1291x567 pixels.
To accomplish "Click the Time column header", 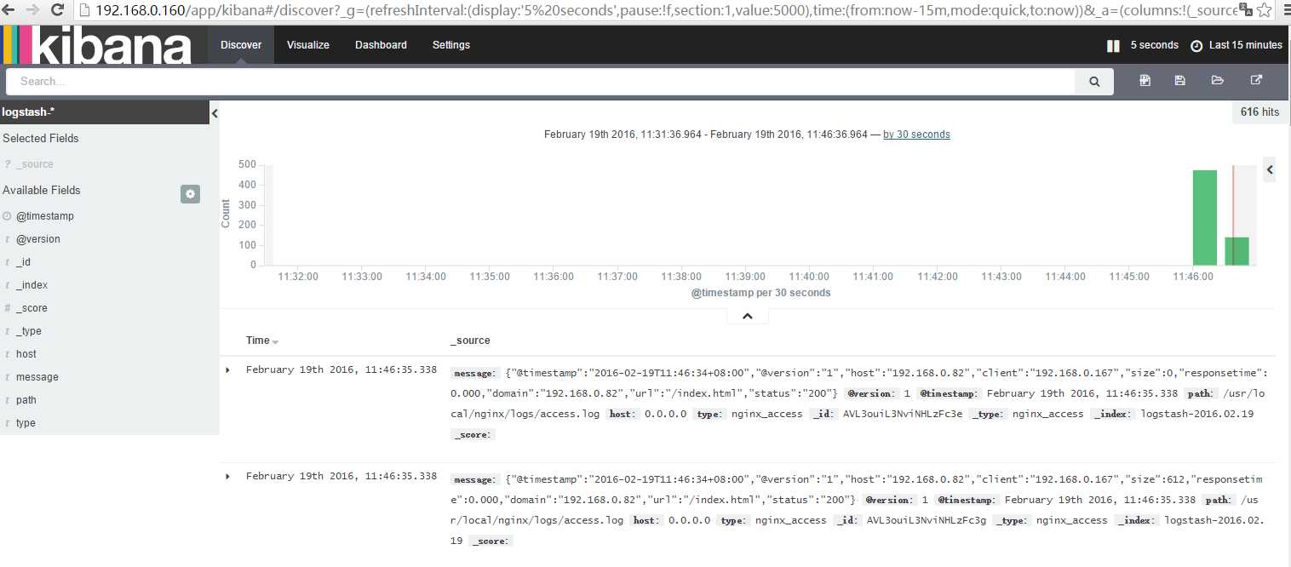I will pos(257,341).
